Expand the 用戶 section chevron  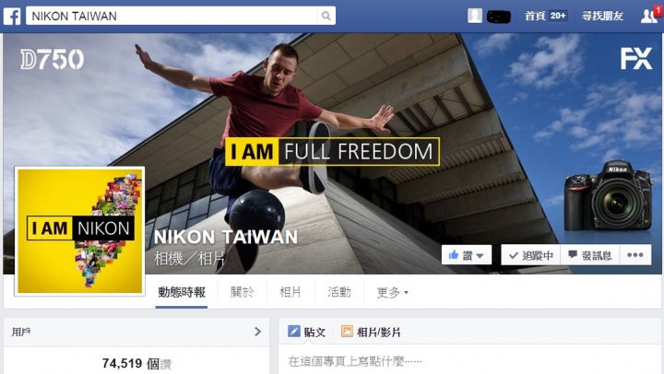click(257, 332)
